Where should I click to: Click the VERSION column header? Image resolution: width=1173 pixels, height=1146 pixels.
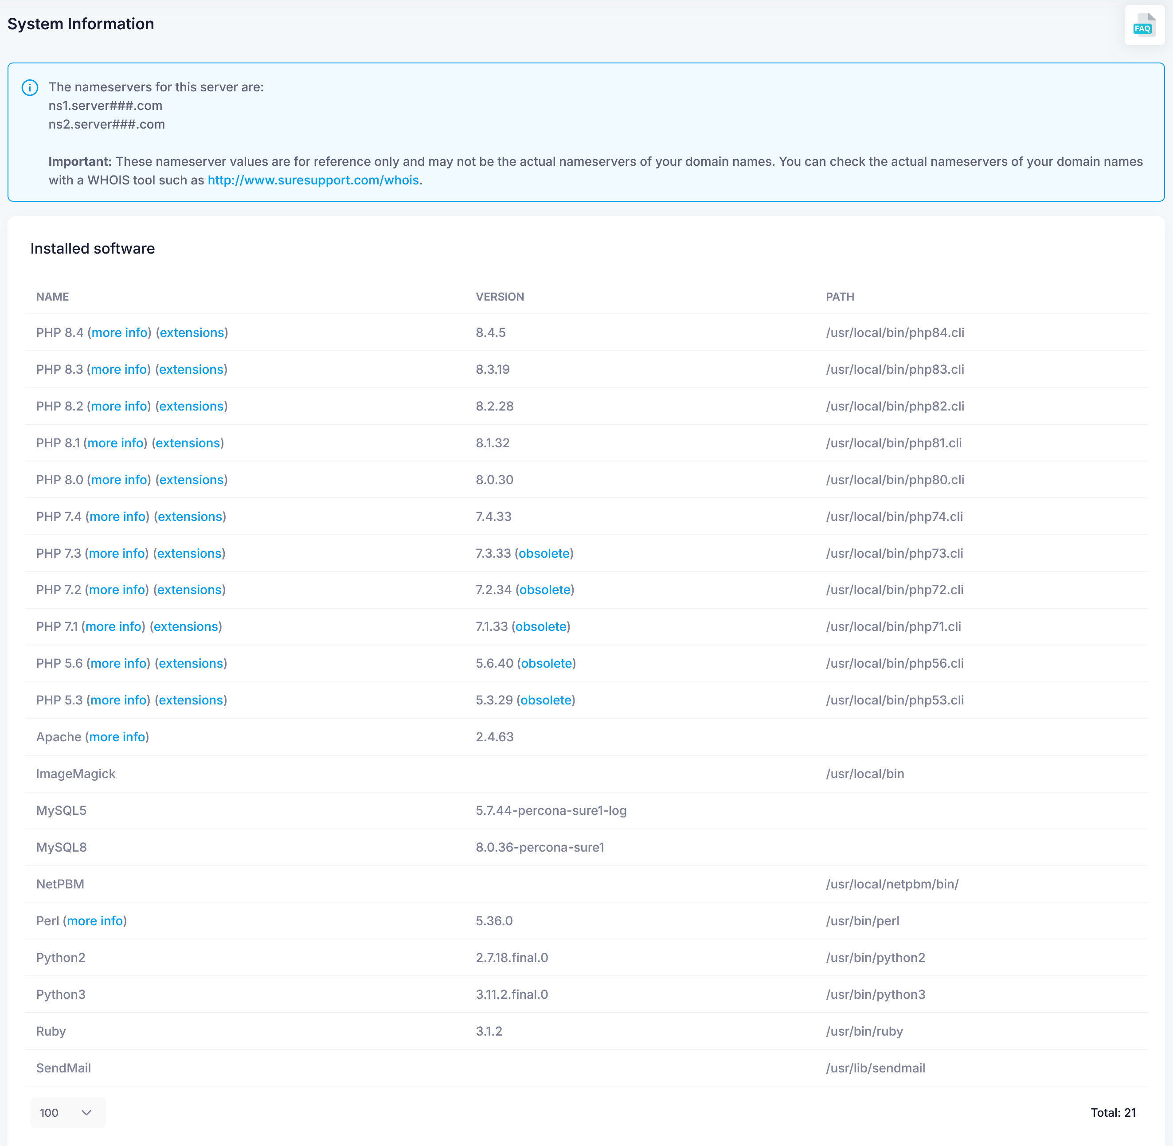(500, 296)
